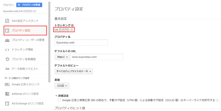Collapse the 詳細設定 section
Viewport: 221px width, 111px height.
[x=62, y=96]
